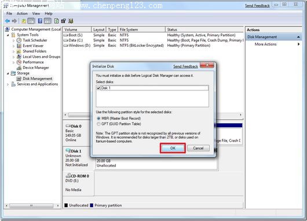Screen dimensions: 307x221
Task: Click the CD-ROM 0 drive icon
Action: tap(68, 175)
